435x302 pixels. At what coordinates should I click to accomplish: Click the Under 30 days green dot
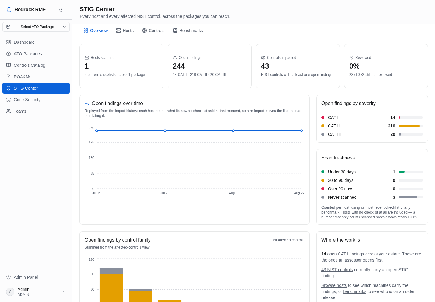pos(323,172)
